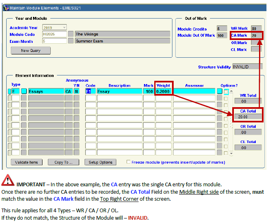Click the Maintain Module Elements window icon
This screenshot has height=223, width=271.
5,8
